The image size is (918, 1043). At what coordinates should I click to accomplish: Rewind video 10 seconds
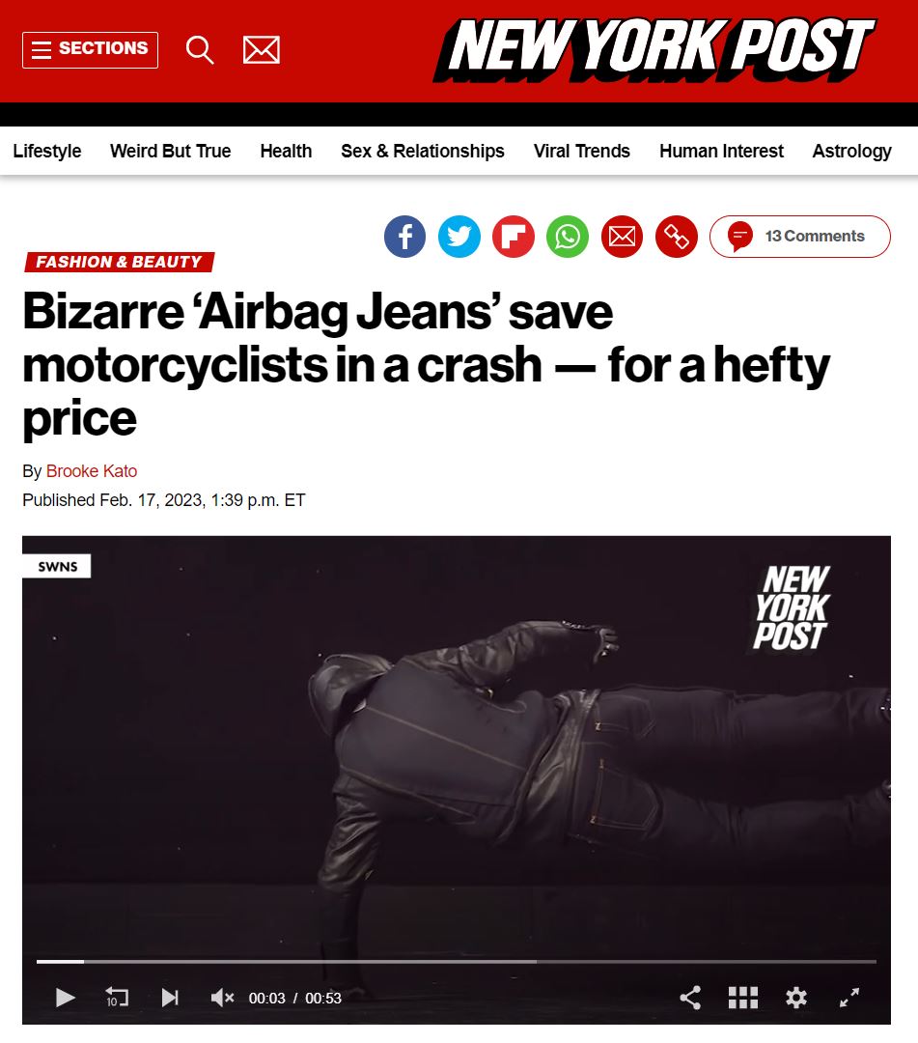tap(117, 998)
